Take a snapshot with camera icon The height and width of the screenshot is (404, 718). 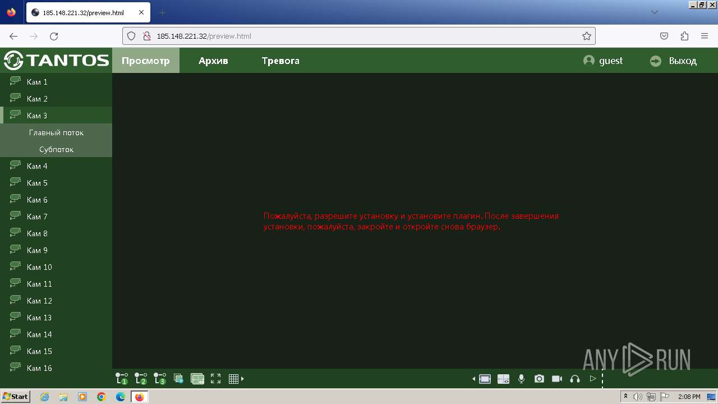point(539,379)
